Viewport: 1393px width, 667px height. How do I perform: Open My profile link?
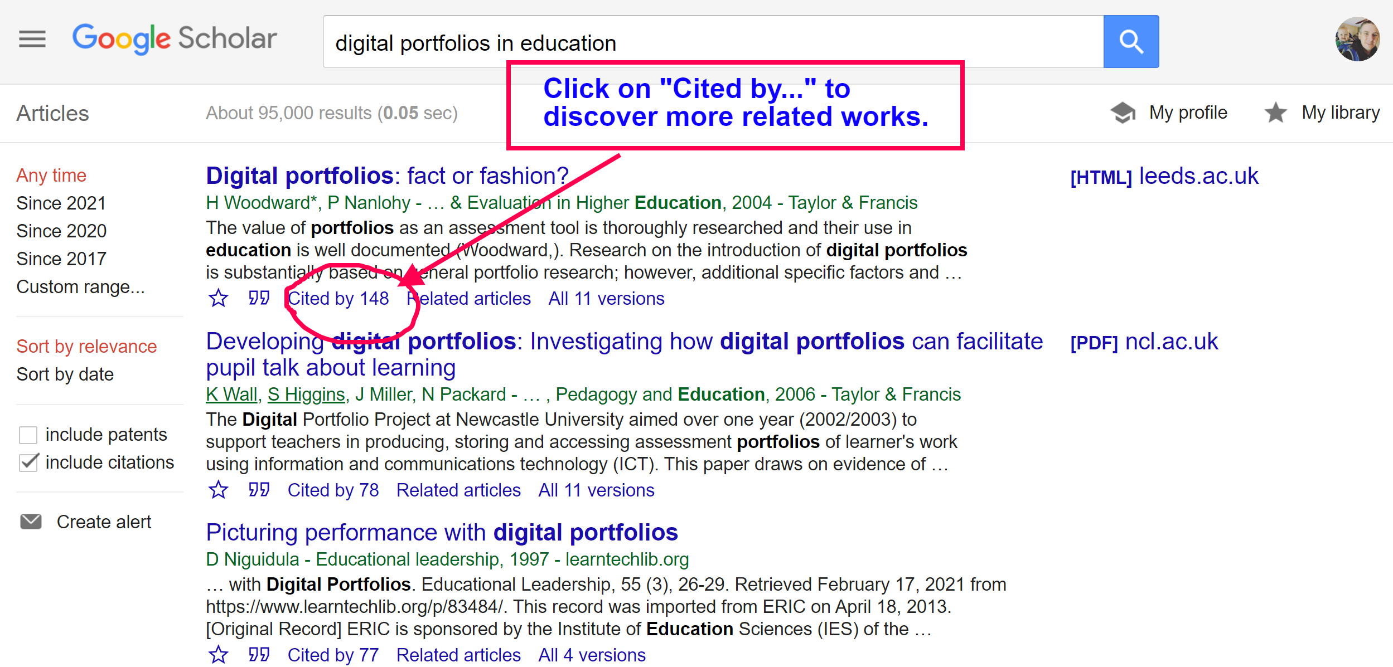pos(1188,113)
